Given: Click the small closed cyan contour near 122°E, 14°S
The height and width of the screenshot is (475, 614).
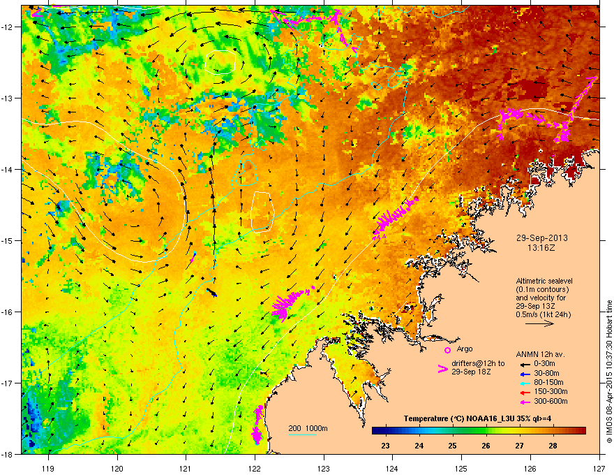Looking at the screenshot, I should click(x=248, y=173).
